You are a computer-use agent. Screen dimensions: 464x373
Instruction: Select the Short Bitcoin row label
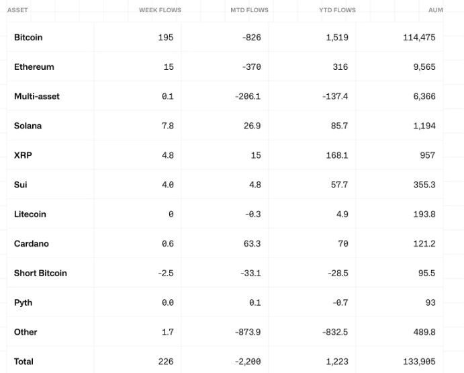(40, 273)
